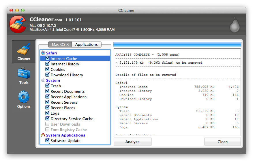Switch to the Mac OS X tab
The width and height of the screenshot is (253, 161).
pyautogui.click(x=60, y=44)
